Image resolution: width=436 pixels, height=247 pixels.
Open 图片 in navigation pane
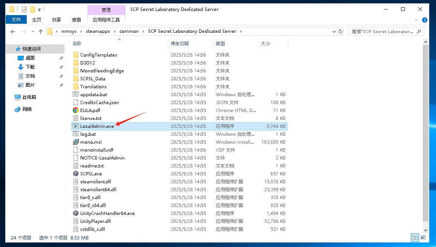tap(30, 85)
